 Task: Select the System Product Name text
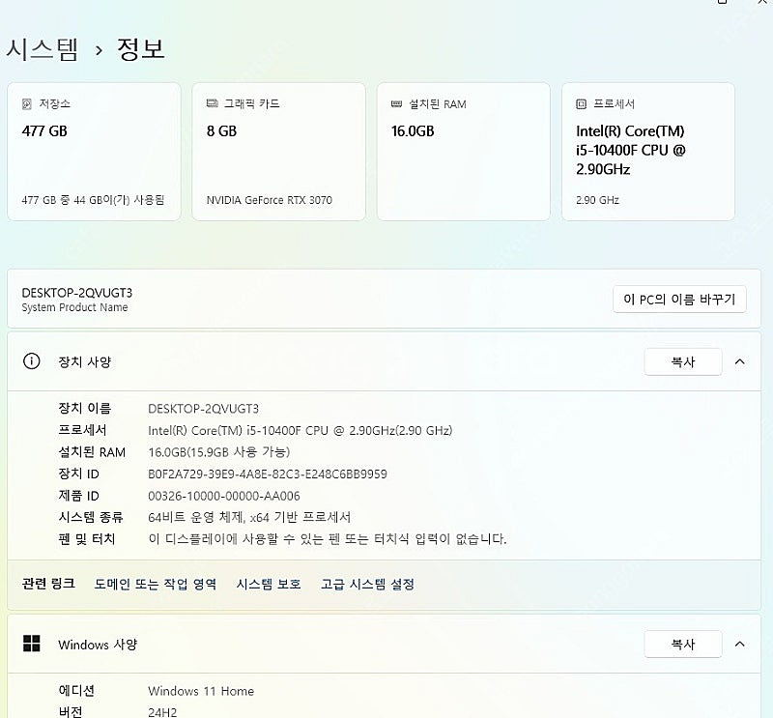tap(75, 307)
